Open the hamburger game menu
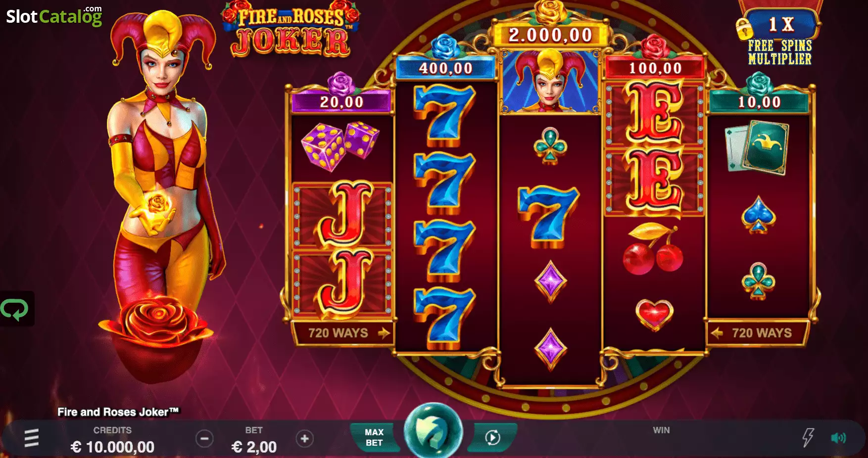This screenshot has height=458, width=868. tap(32, 438)
